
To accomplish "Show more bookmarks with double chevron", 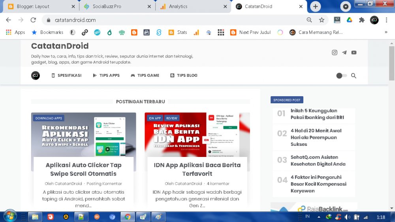I will pyautogui.click(x=386, y=32).
